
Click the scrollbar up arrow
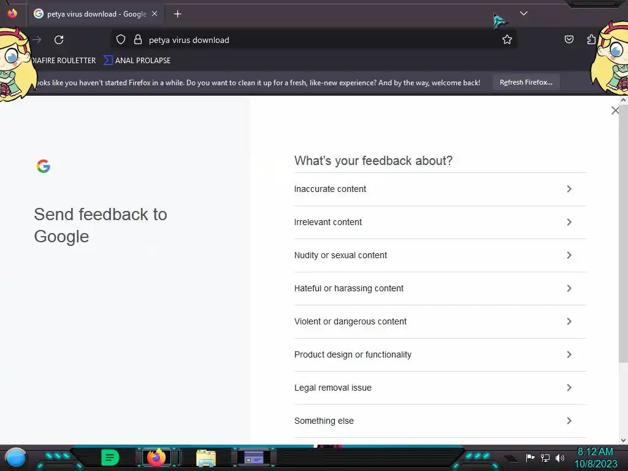tap(623, 100)
